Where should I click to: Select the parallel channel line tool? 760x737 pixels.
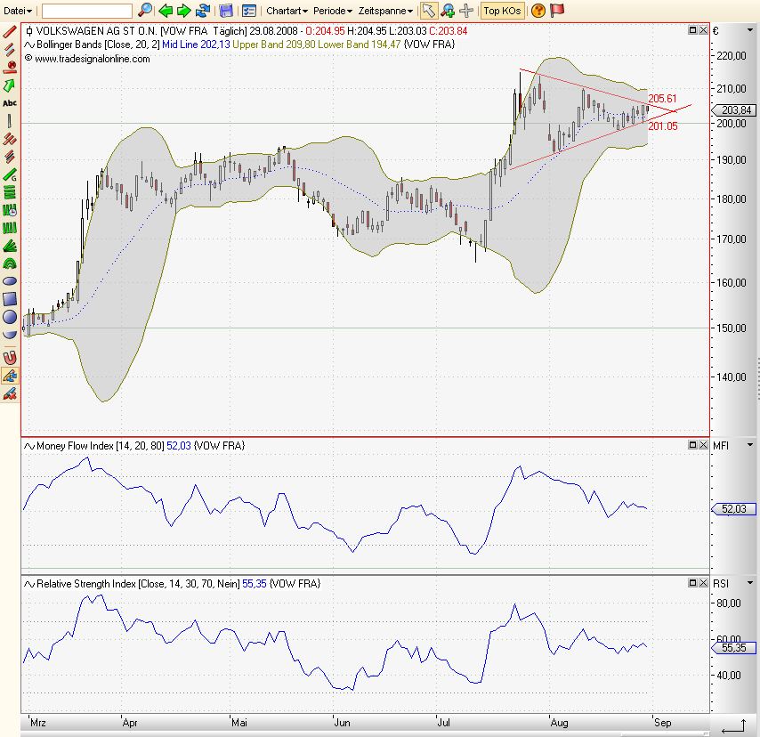10,49
